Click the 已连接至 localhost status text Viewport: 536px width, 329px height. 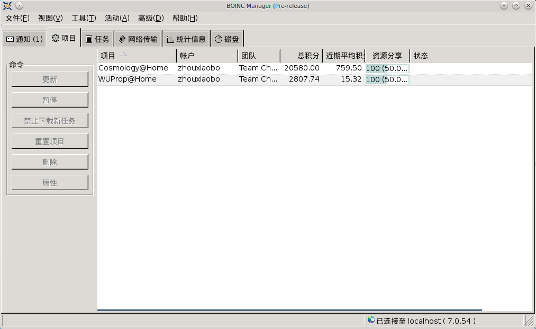click(425, 321)
